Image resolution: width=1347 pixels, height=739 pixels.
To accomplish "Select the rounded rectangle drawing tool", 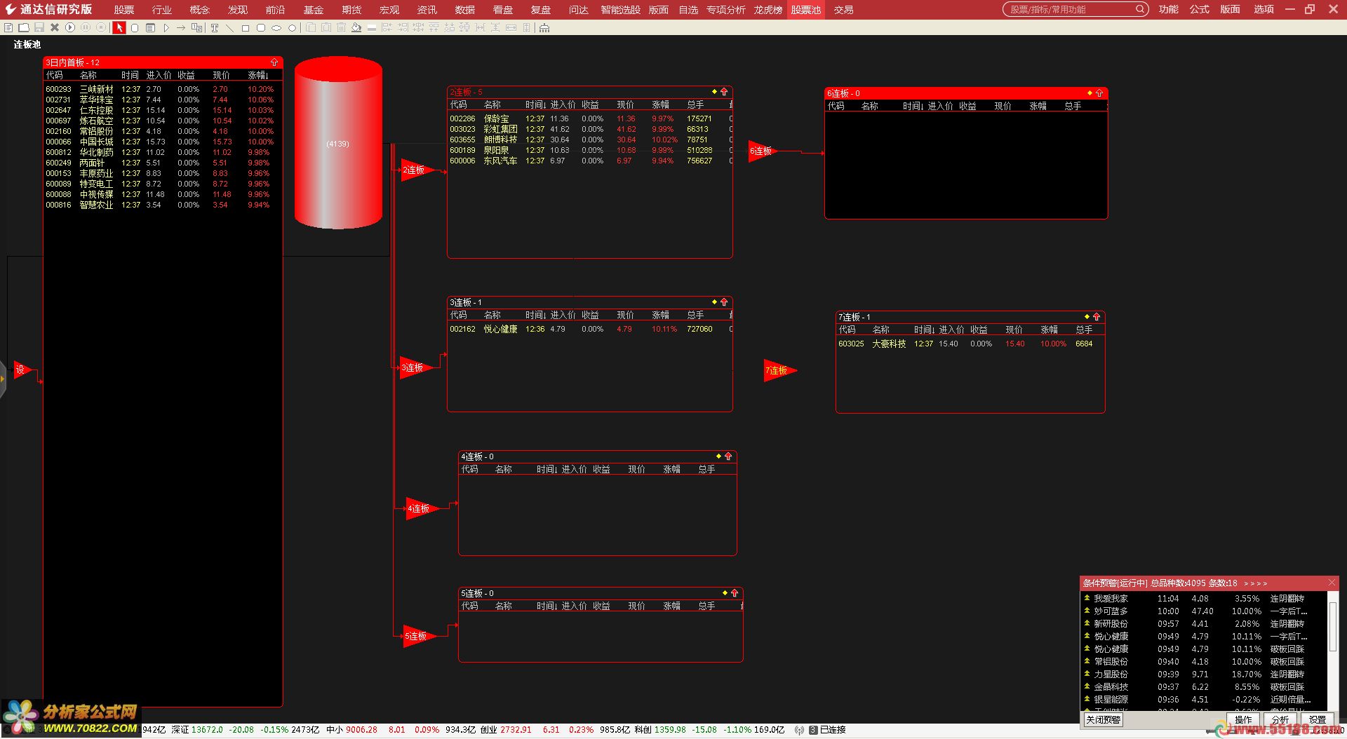I will tap(261, 28).
